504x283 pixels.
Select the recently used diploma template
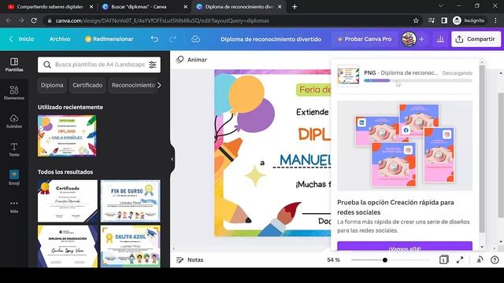[67, 136]
